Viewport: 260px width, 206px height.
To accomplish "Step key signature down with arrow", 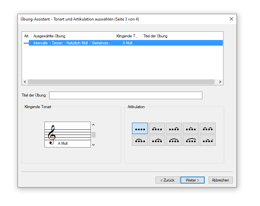I will (94, 145).
